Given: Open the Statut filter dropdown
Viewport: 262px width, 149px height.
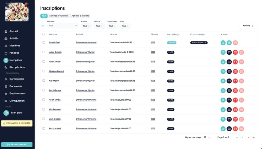Looking at the screenshot, I should [125, 26].
